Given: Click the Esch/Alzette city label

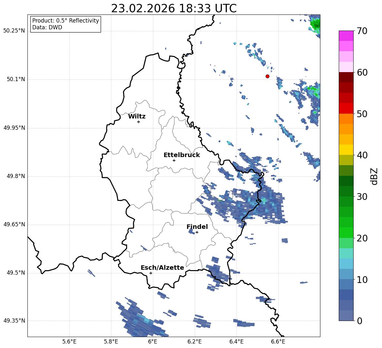Looking at the screenshot, I should click(163, 268).
